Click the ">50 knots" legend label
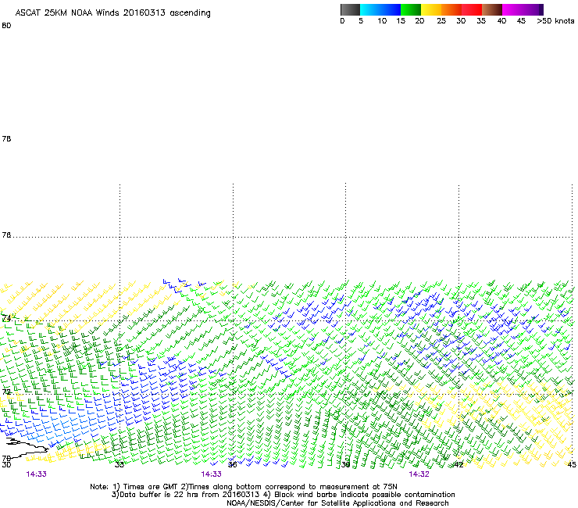 (x=555, y=21)
